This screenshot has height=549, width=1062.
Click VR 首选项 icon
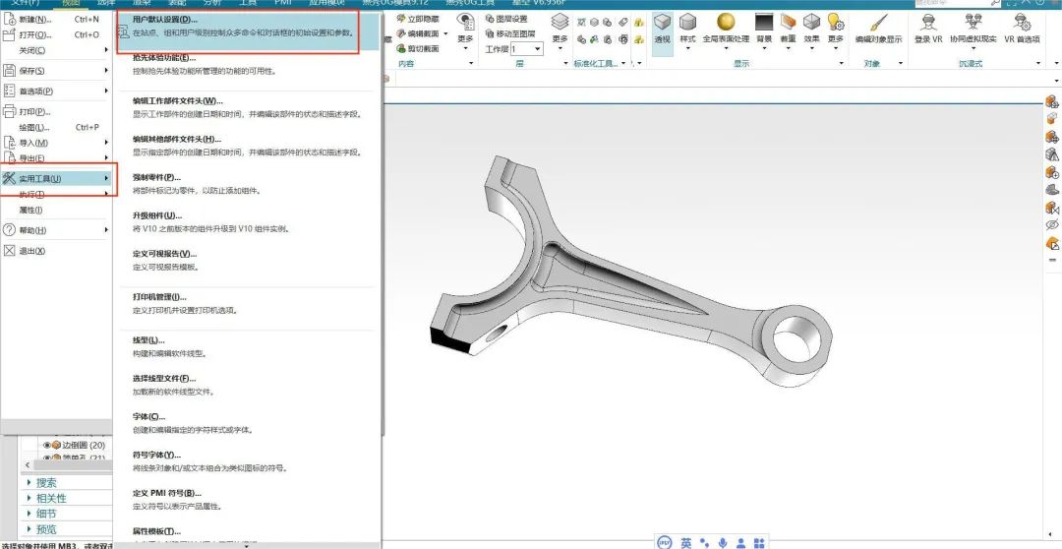point(1021,22)
